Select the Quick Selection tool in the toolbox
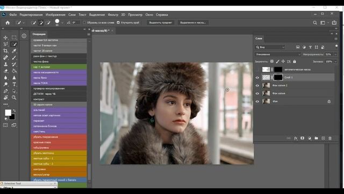Image resolution: width=344 pixels, height=194 pixels. point(14,44)
